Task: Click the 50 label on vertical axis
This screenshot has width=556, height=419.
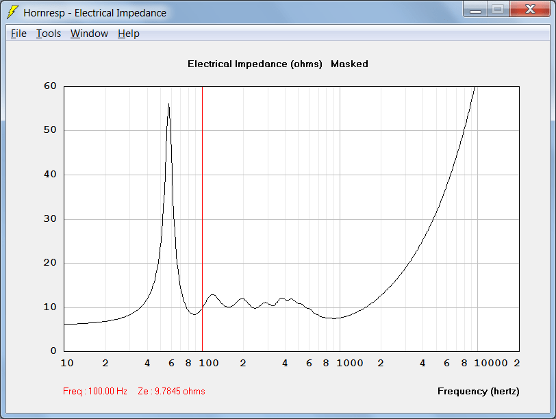Action: tap(50, 130)
